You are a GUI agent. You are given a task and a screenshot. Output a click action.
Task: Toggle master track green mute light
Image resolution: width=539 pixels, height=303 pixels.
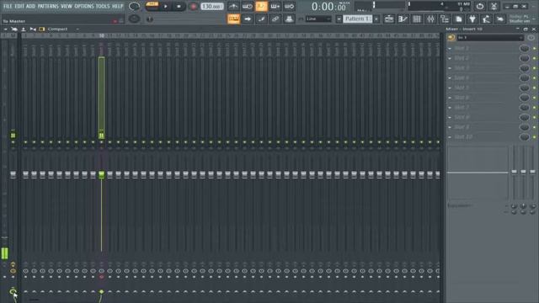[13, 142]
